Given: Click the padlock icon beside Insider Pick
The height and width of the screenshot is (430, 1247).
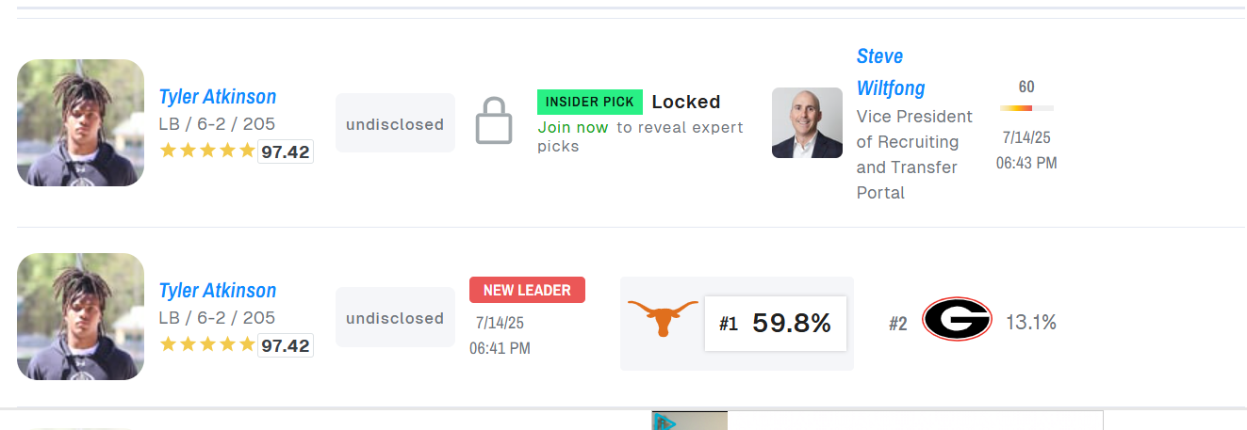Looking at the screenshot, I should click(494, 120).
